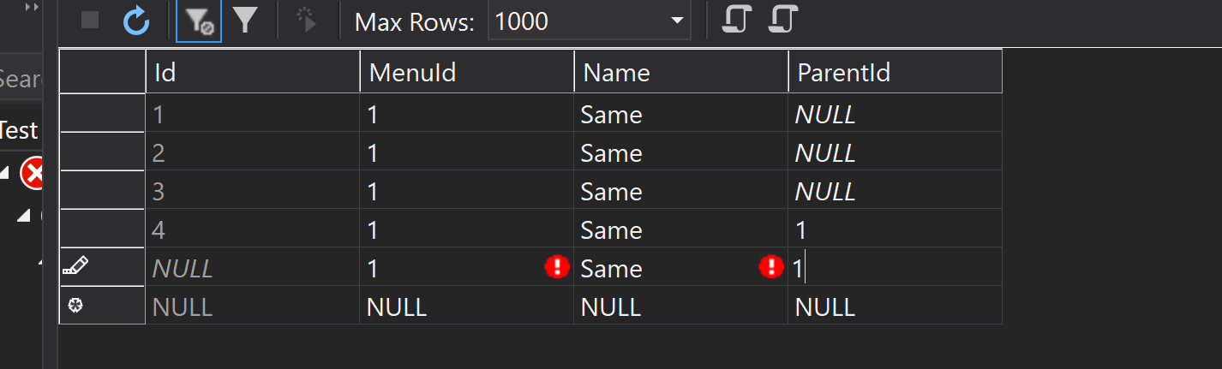Open the Max Rows dropdown arrow

[x=677, y=21]
